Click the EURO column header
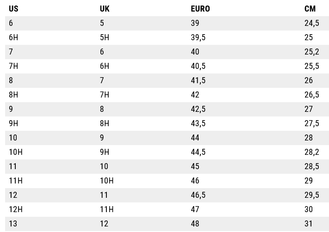Image resolution: width=329 pixels, height=232 pixels. pos(200,9)
